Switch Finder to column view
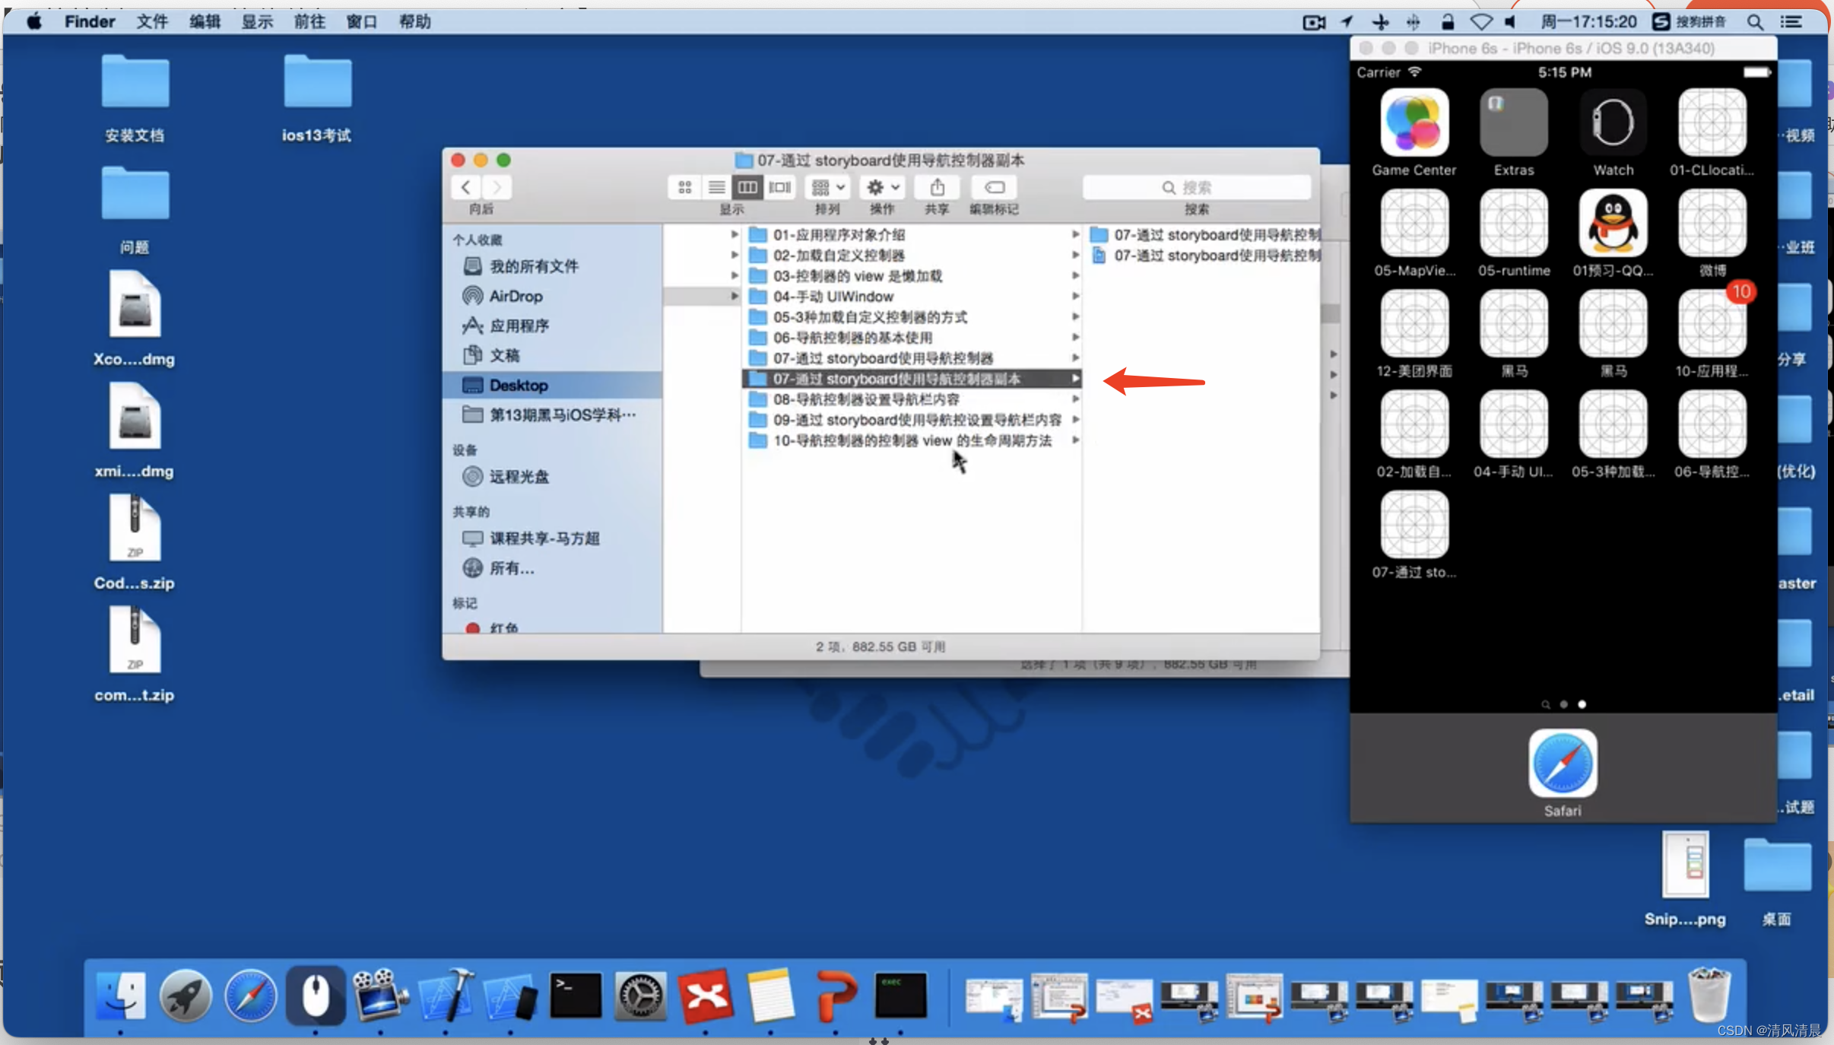This screenshot has height=1045, width=1834. (747, 187)
